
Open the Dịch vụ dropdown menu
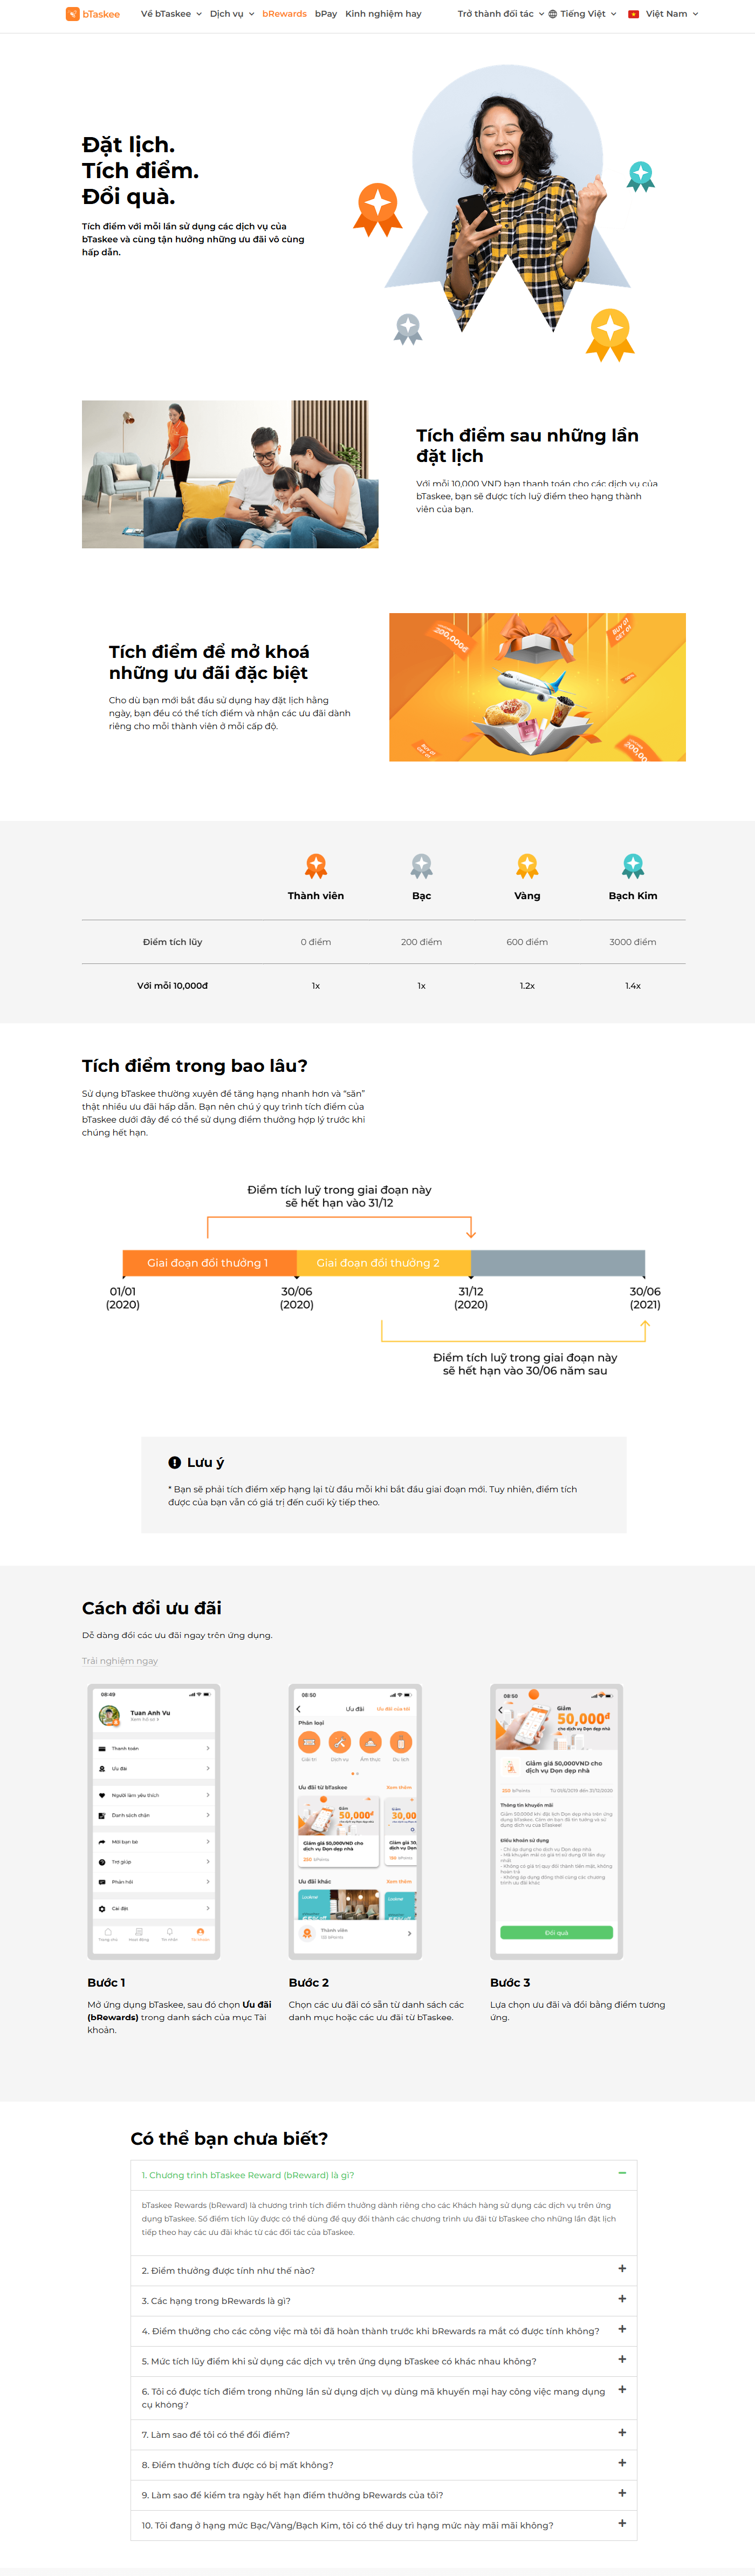point(232,14)
